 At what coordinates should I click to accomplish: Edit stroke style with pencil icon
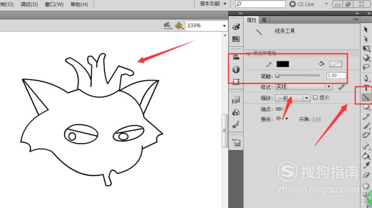[x=341, y=87]
